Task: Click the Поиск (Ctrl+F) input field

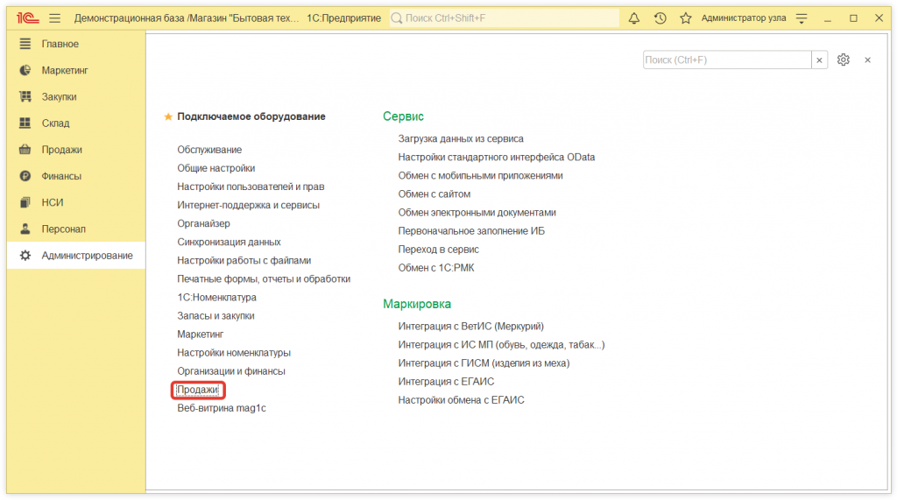Action: click(726, 60)
